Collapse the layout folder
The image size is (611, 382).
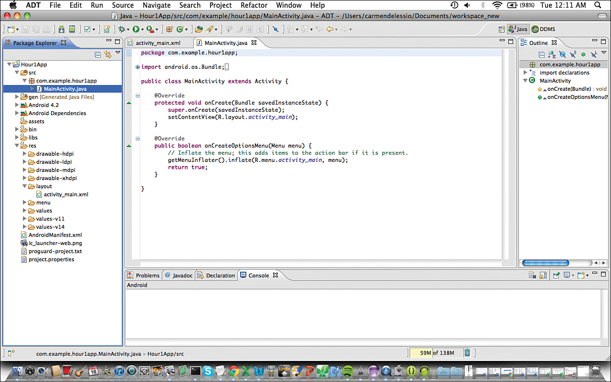[25, 186]
